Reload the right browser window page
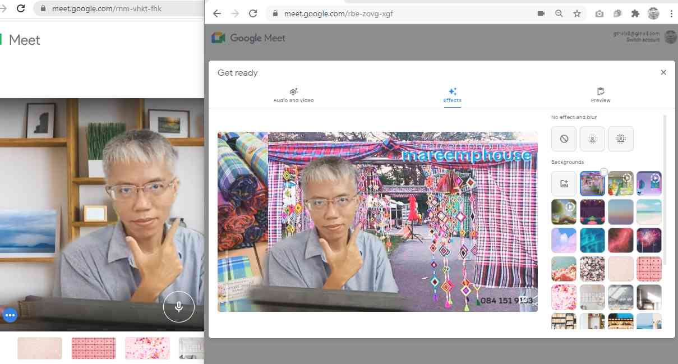678x364 pixels. [x=253, y=13]
